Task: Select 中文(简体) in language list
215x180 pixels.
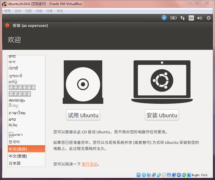Action: coord(26,149)
